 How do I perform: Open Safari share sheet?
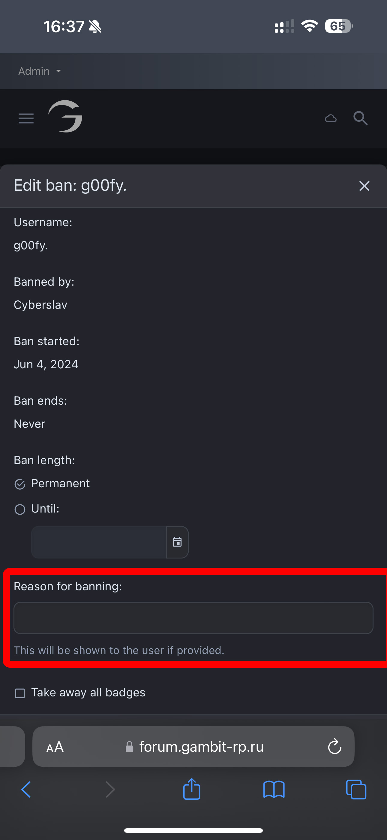191,790
